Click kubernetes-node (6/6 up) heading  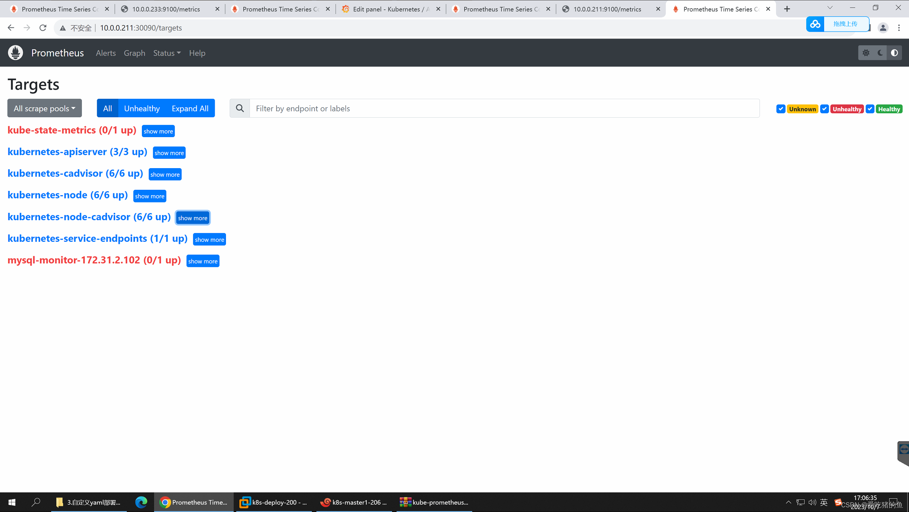pyautogui.click(x=68, y=195)
